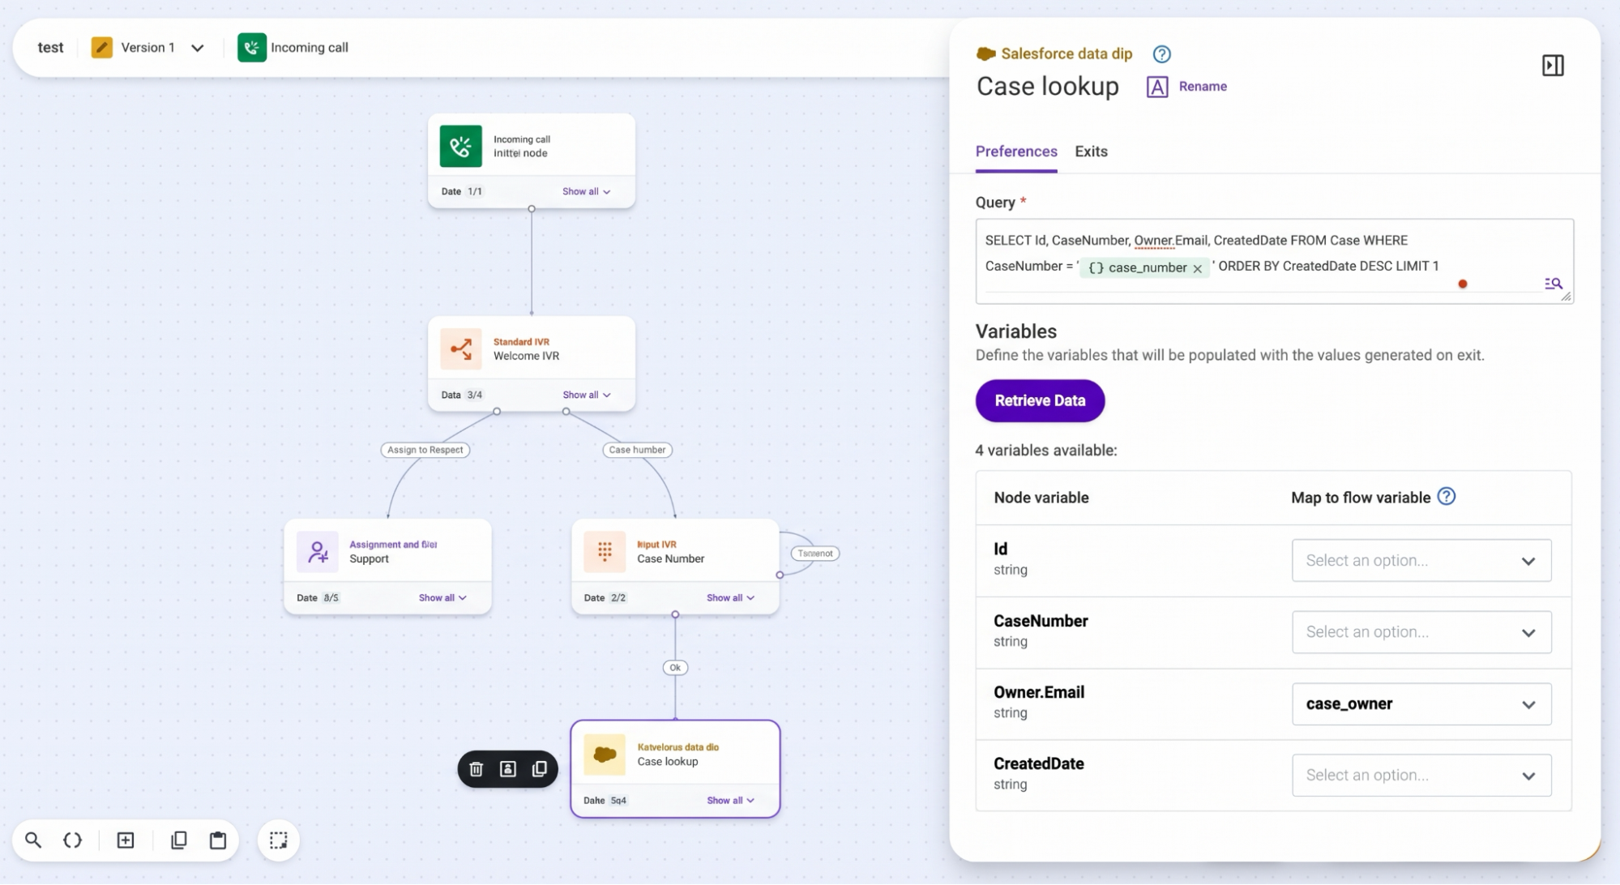Click the paste clipboard icon
This screenshot has width=1620, height=885.
click(218, 840)
